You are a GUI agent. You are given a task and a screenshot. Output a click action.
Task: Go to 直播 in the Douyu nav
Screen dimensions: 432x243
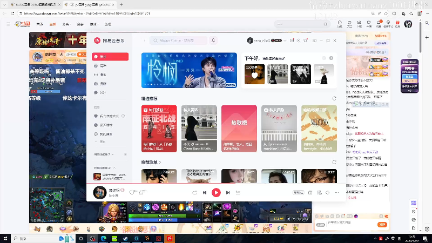coord(52,24)
